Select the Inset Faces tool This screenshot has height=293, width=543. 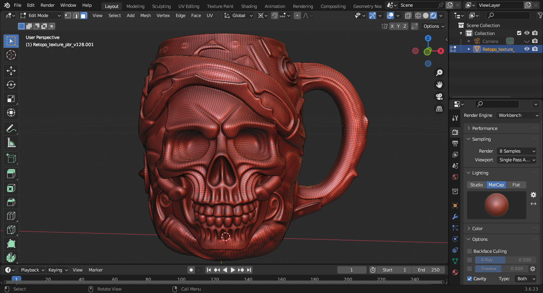click(11, 188)
